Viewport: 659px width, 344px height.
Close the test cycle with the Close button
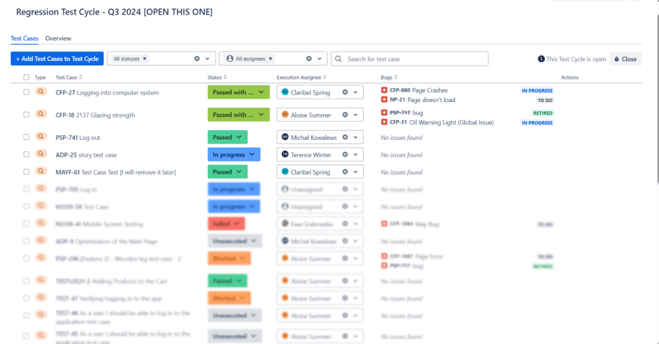click(x=626, y=59)
